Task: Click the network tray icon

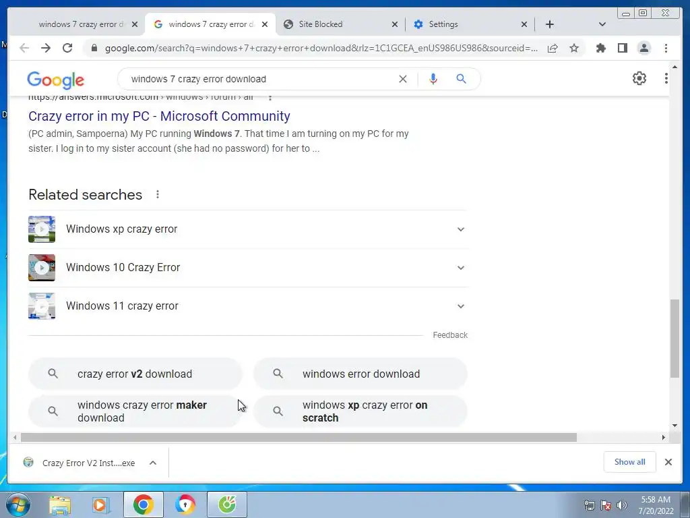Action: 589,505
